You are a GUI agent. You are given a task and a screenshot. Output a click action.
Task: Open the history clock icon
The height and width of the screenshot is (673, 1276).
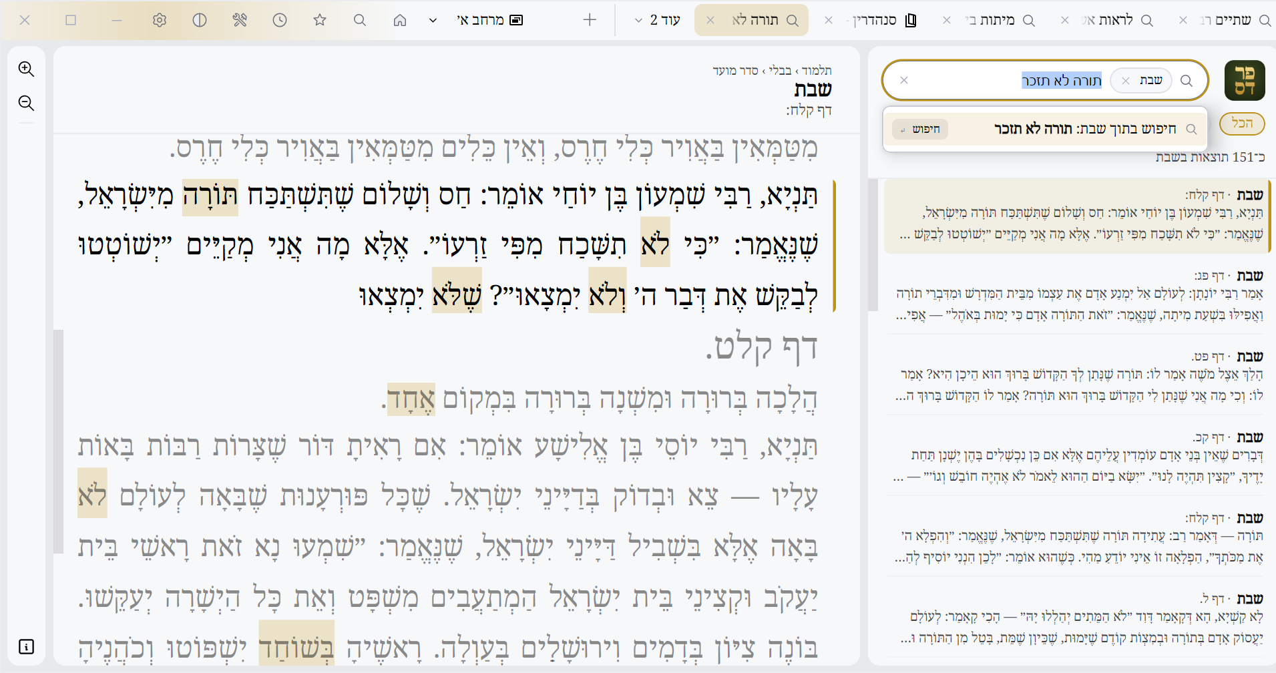[x=280, y=20]
